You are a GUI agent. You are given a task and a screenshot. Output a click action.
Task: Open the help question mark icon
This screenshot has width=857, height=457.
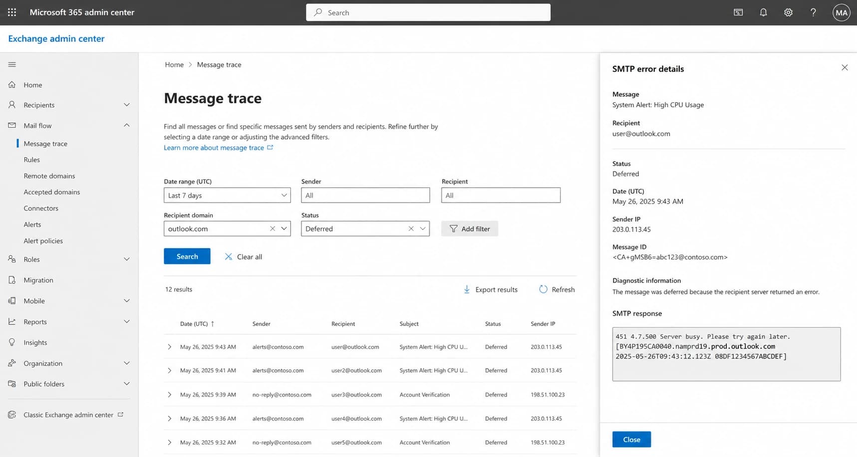coord(813,12)
